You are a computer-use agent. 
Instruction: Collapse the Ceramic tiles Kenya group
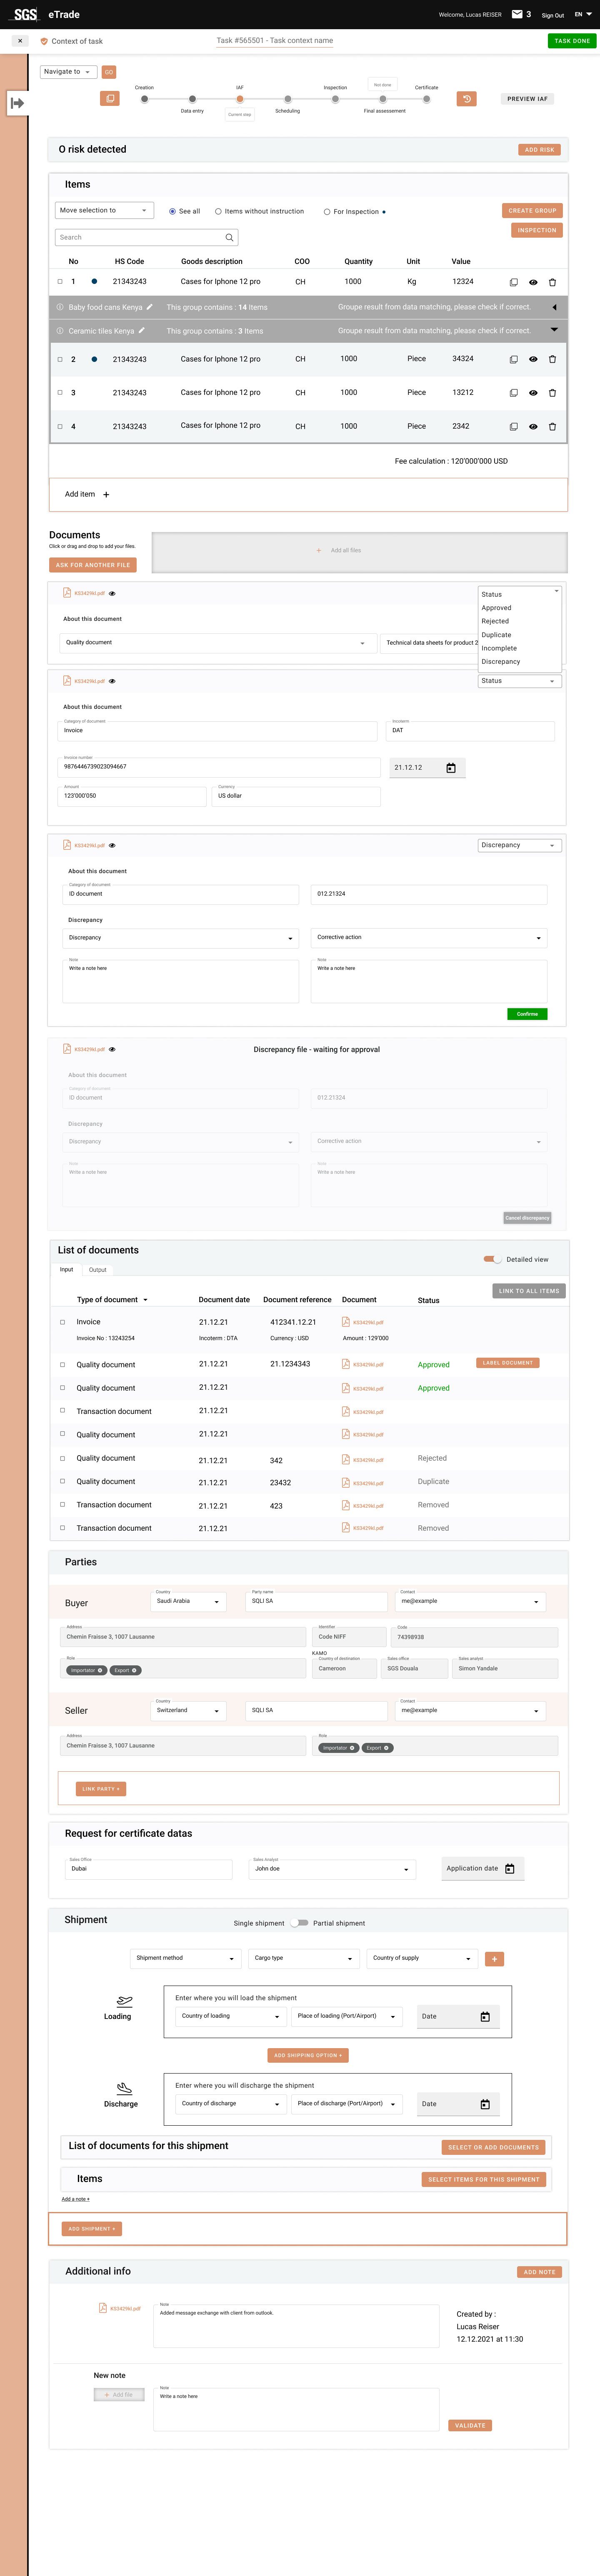[554, 330]
